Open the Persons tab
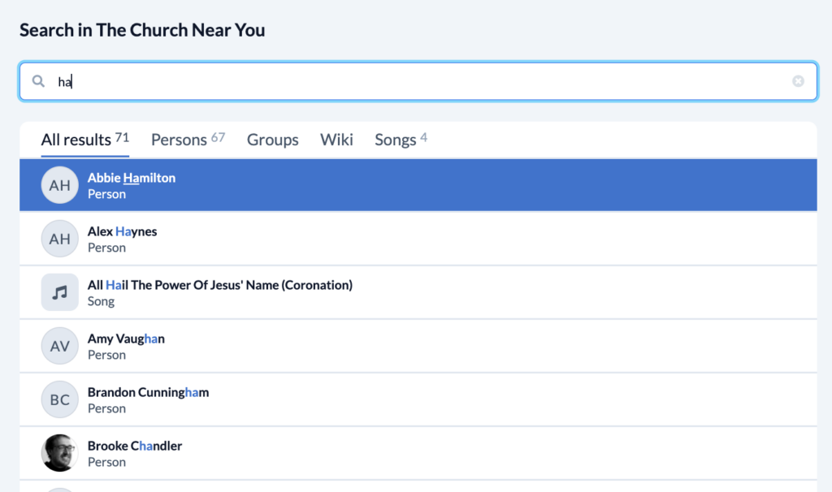This screenshot has height=492, width=832. tap(188, 140)
